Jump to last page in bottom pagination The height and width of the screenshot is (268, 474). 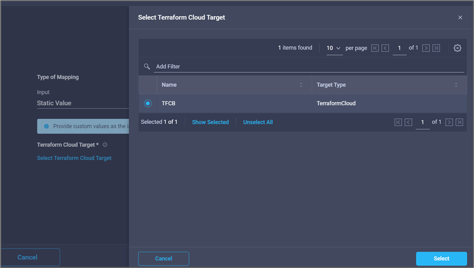[x=459, y=122]
